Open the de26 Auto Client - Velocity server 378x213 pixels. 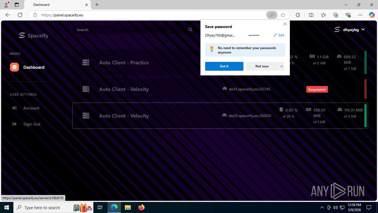(220, 116)
